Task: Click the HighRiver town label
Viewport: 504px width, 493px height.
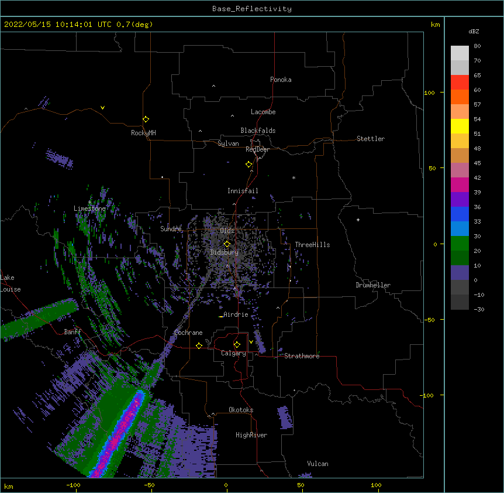Action: [251, 435]
